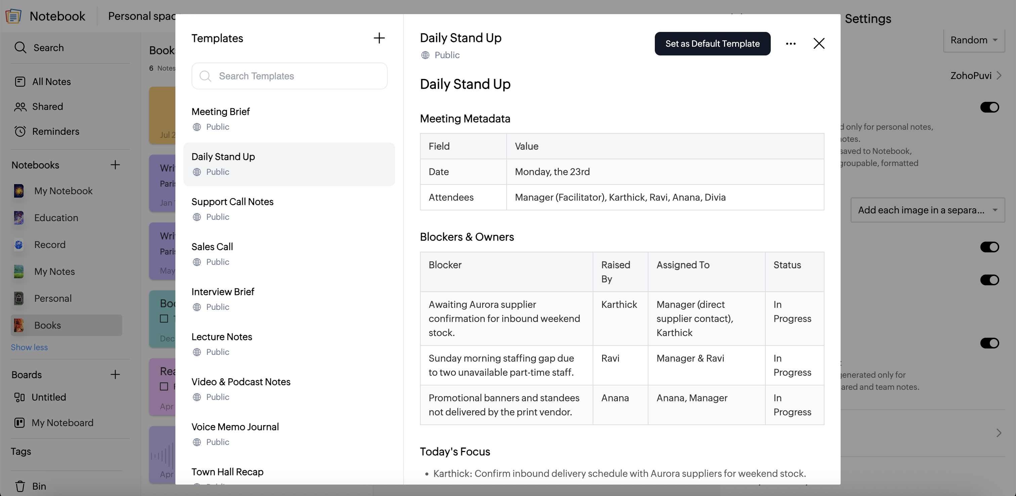Click the 'Sunday morning staffing gap' blocker cell

[506, 365]
